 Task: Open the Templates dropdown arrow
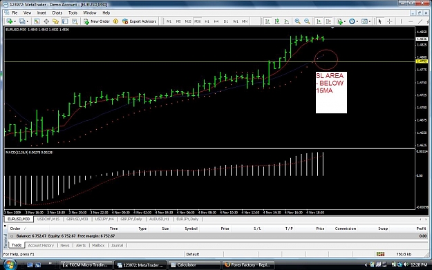pos(370,21)
